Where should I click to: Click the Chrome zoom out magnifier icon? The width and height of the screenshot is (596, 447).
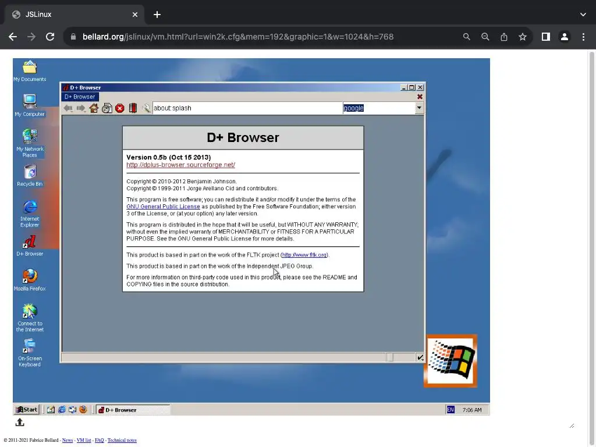point(485,37)
